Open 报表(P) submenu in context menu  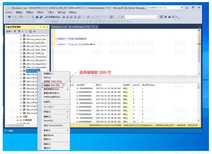coord(54,130)
